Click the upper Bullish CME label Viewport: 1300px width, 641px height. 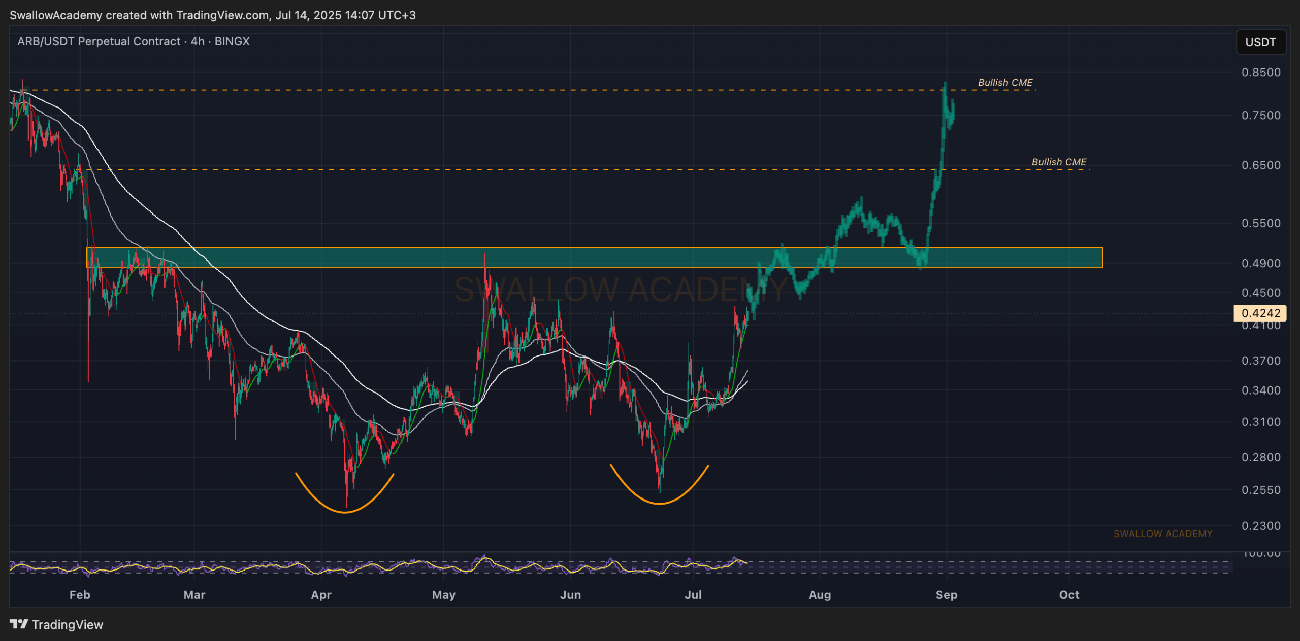(1005, 82)
